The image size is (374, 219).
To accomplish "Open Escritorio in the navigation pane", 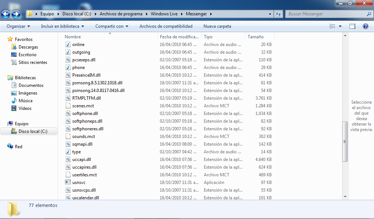I will (27, 55).
